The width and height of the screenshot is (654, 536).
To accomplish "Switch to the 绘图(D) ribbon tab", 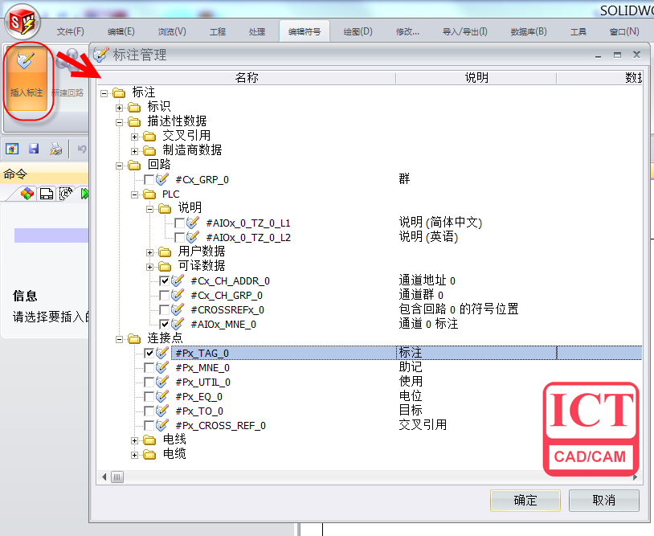I will [358, 32].
